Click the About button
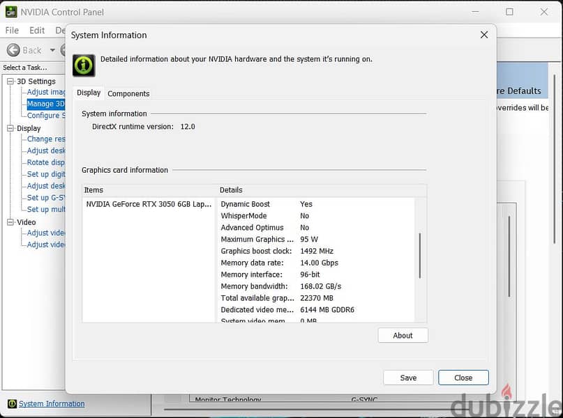This screenshot has width=563, height=418. pos(403,336)
